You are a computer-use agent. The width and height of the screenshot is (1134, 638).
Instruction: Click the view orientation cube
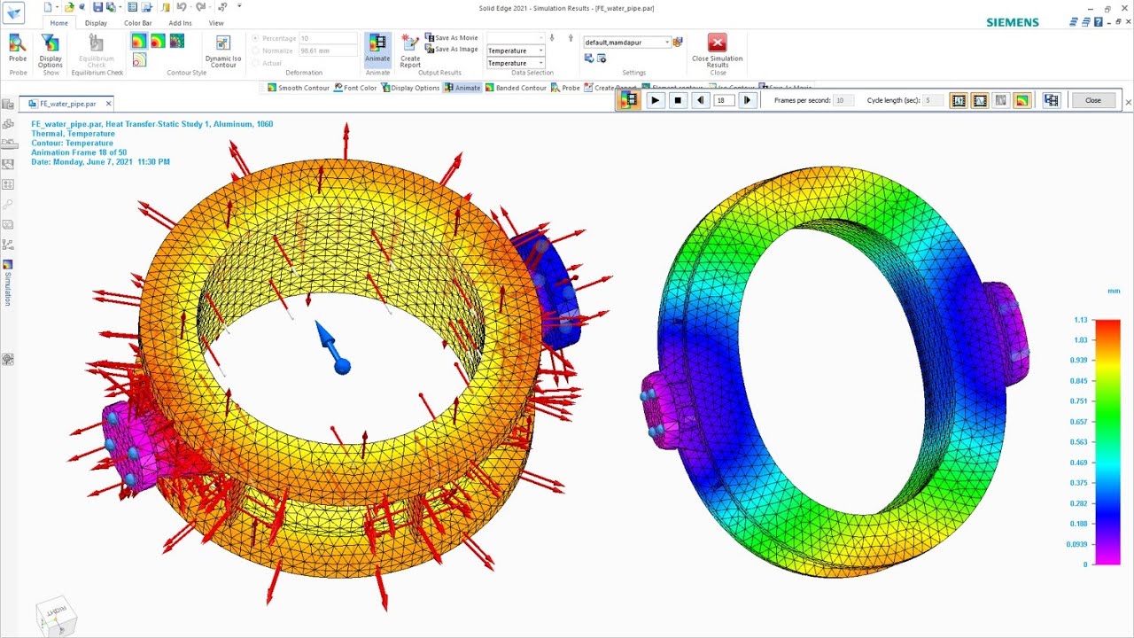[56, 618]
